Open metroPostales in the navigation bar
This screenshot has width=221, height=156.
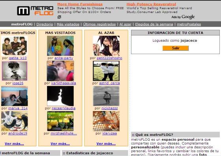click(189, 24)
